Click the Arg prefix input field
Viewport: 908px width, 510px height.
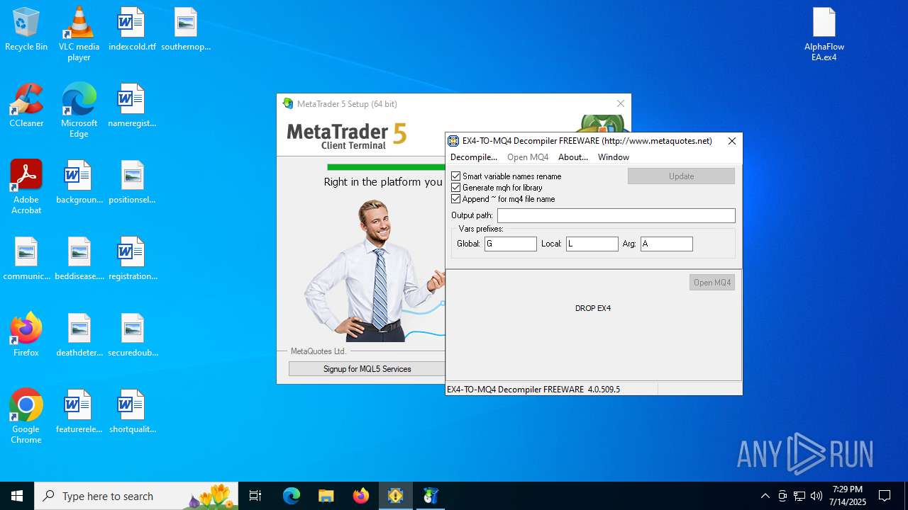pos(667,244)
